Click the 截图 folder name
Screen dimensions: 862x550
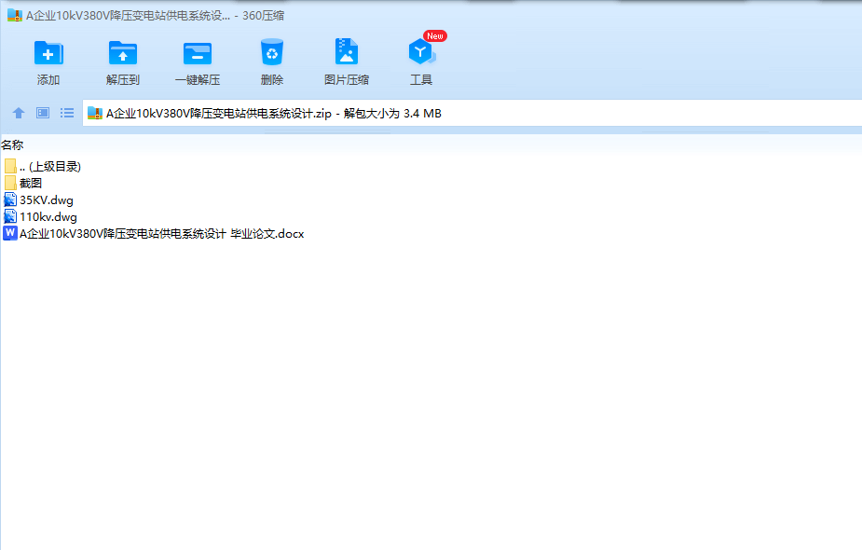pyautogui.click(x=31, y=183)
